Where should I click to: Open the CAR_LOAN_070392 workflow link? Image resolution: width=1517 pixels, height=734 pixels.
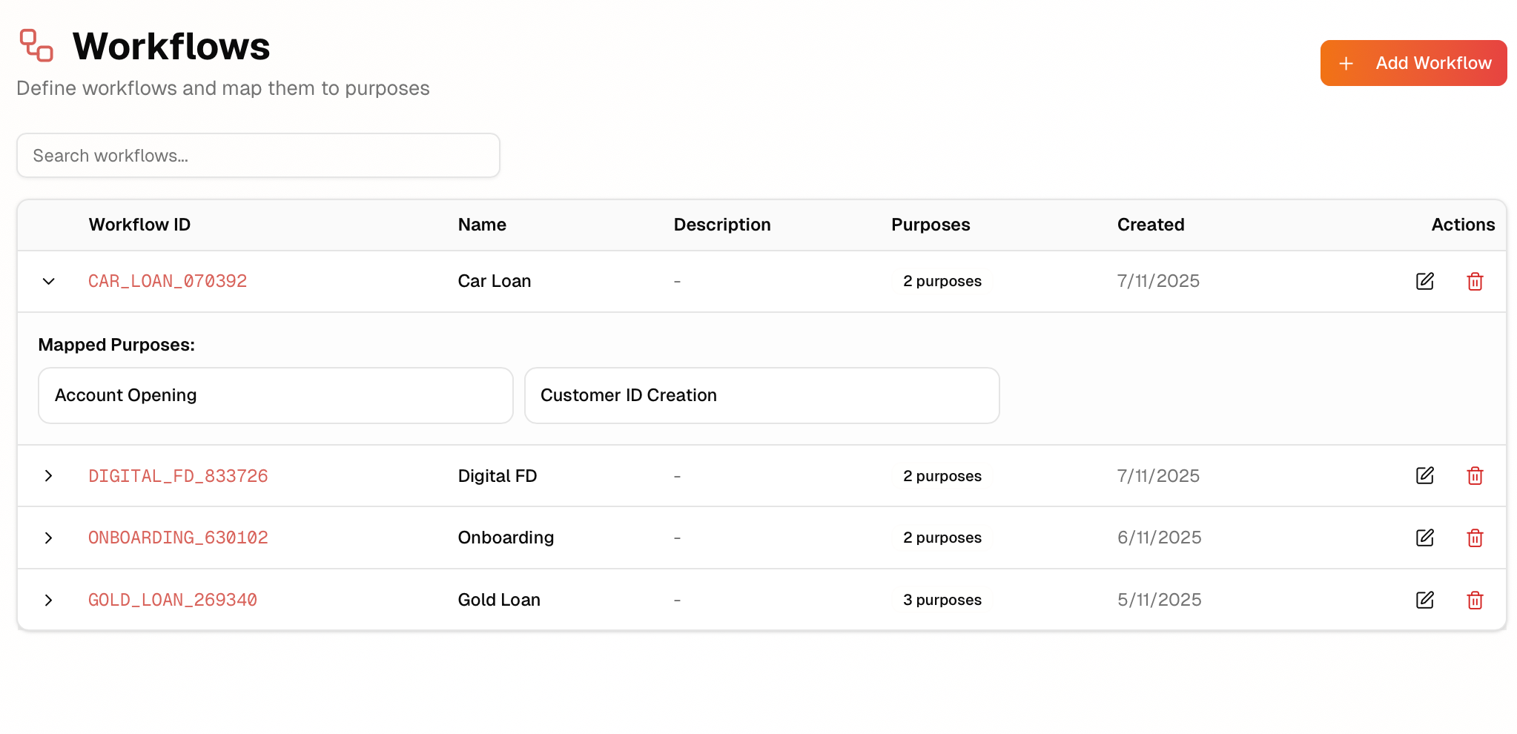[x=168, y=281]
